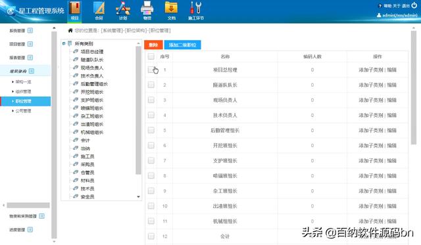Screen dimensions: 421x245
Task: Check the box for row 6 开挖班组长
Action: [x=151, y=145]
